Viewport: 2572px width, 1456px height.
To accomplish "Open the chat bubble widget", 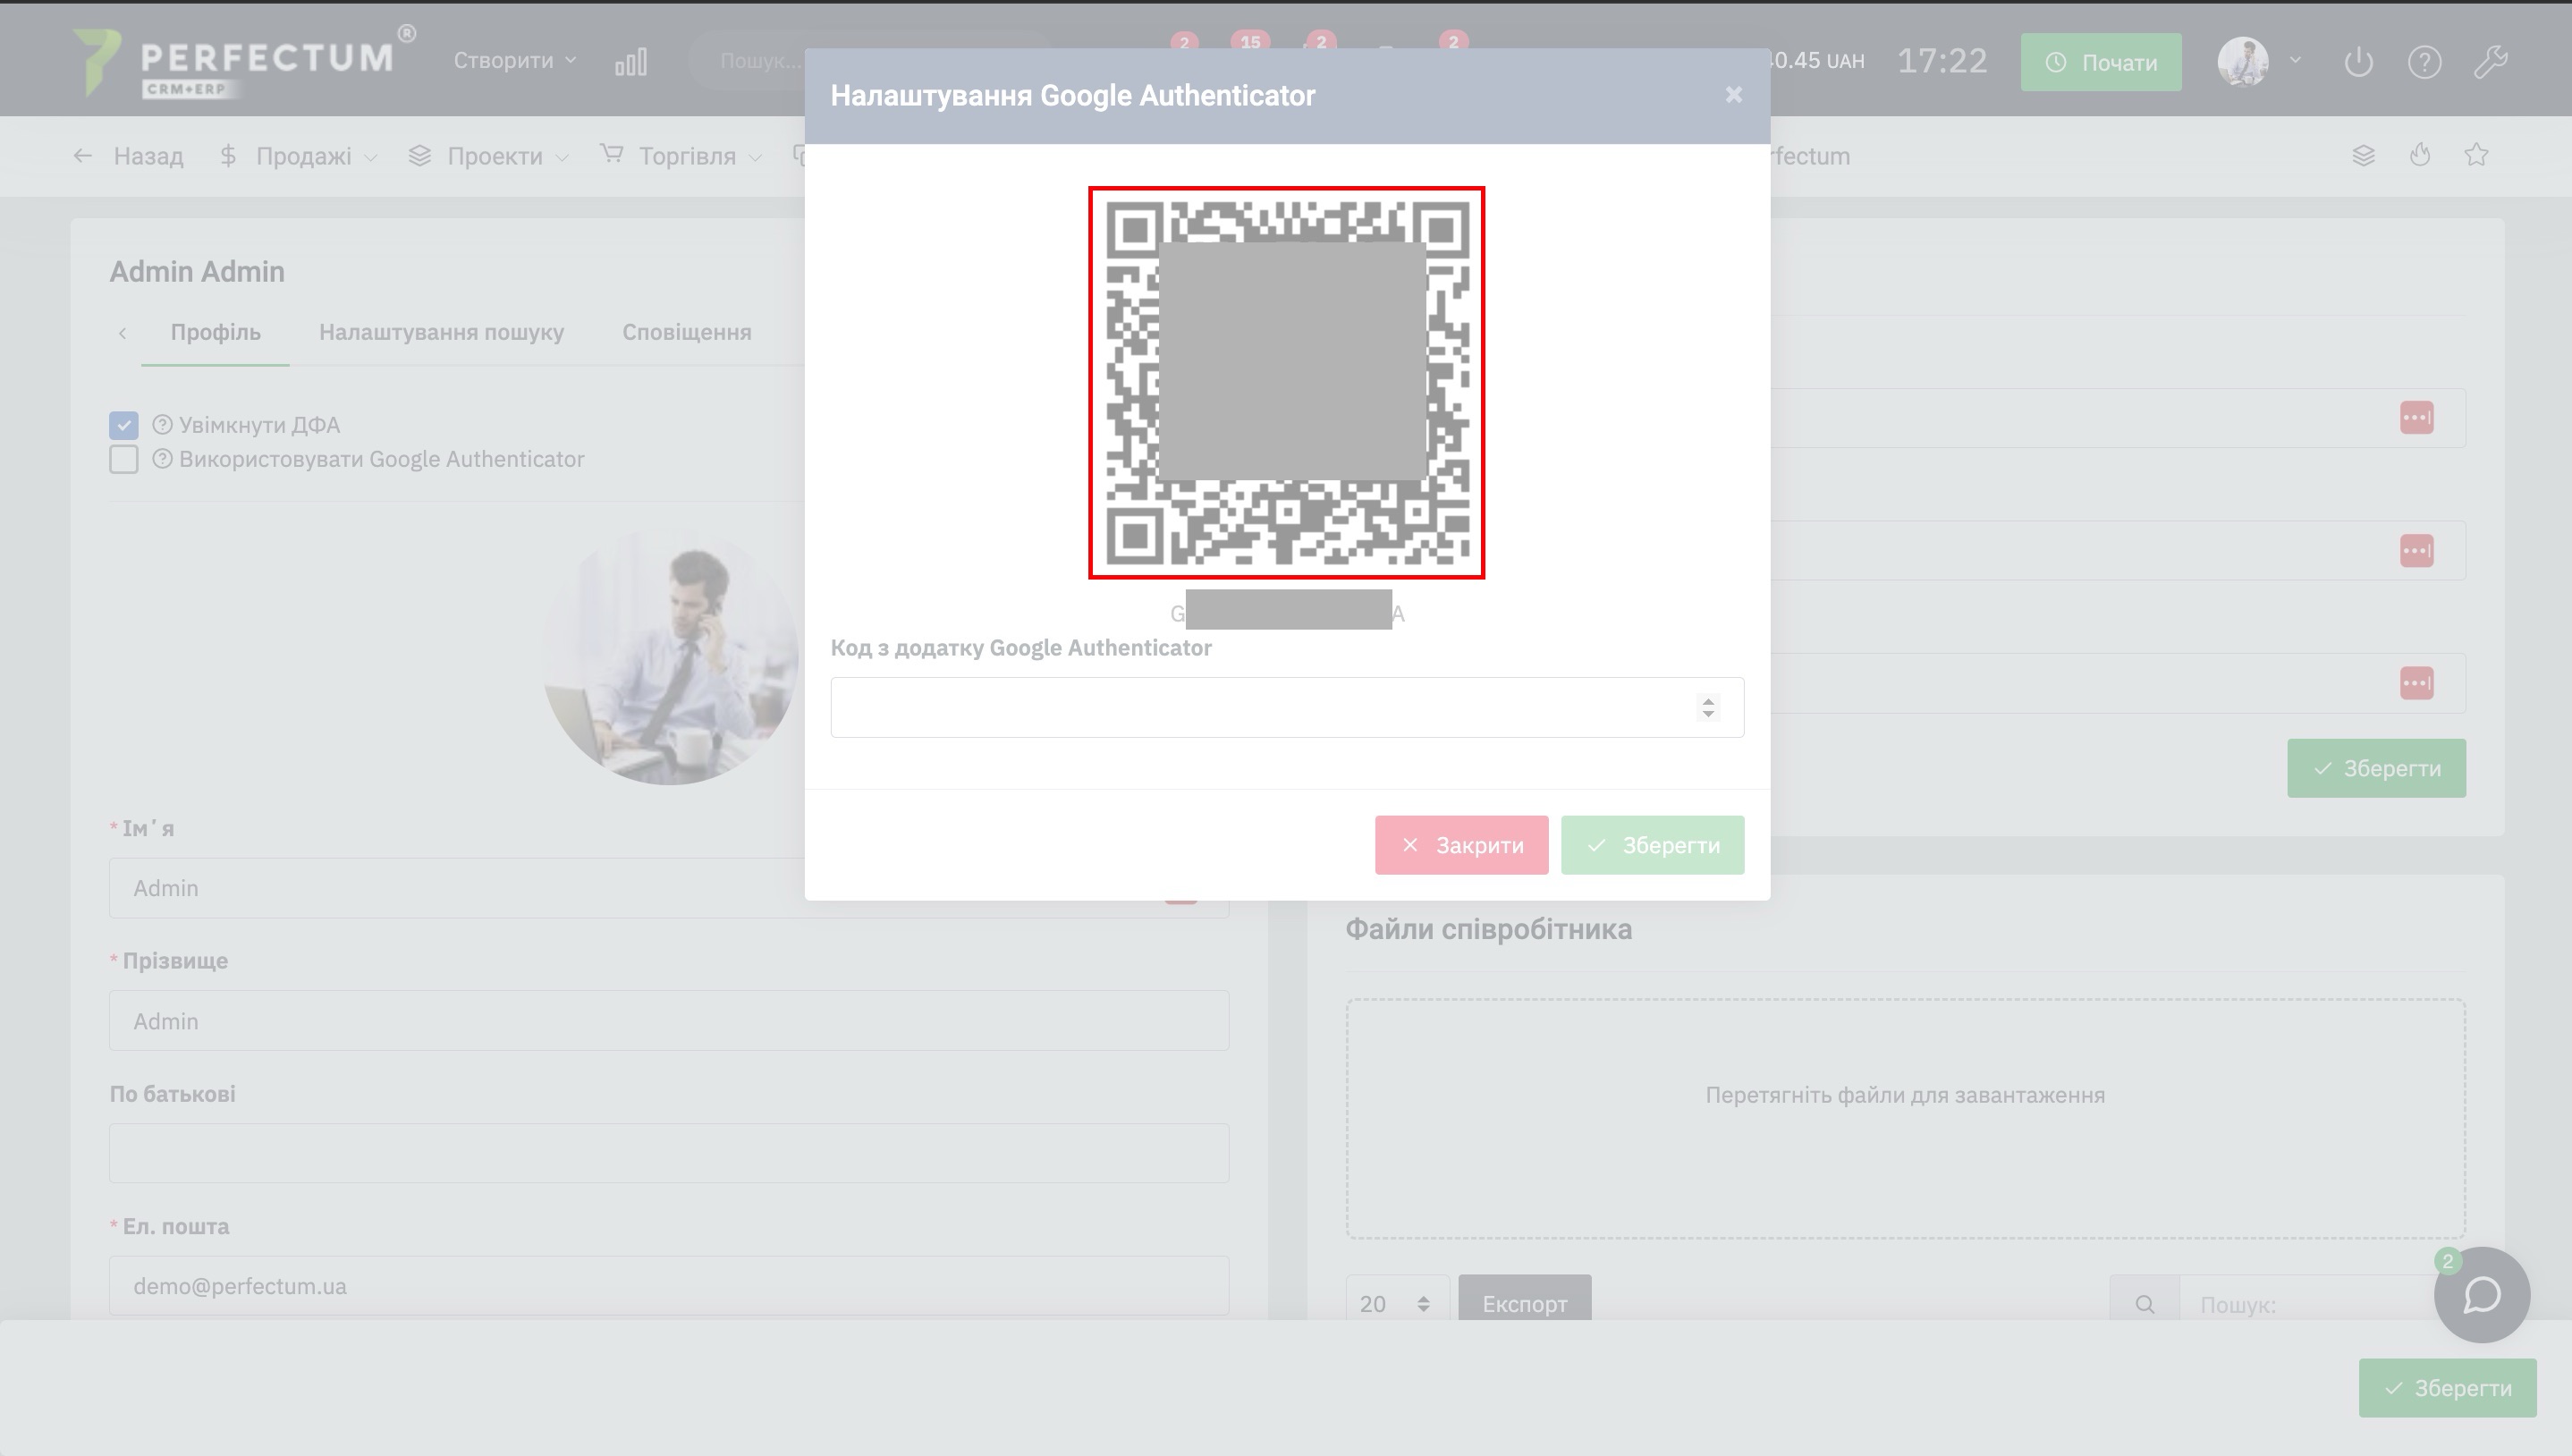I will point(2481,1295).
